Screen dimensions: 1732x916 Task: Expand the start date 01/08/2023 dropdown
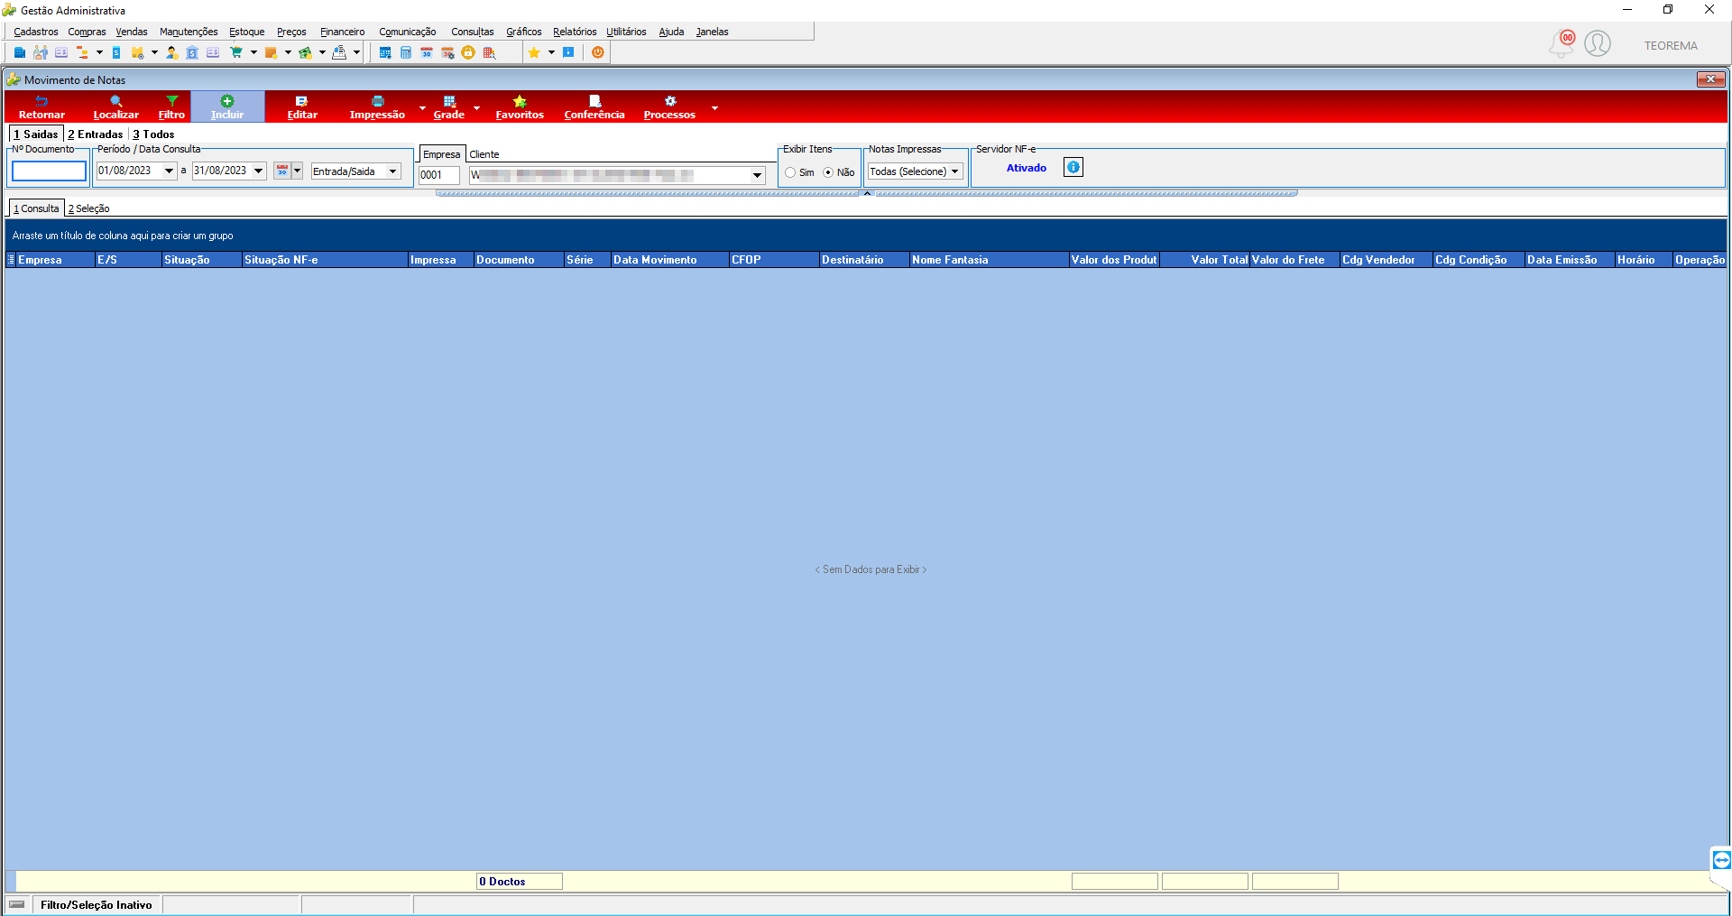(169, 171)
